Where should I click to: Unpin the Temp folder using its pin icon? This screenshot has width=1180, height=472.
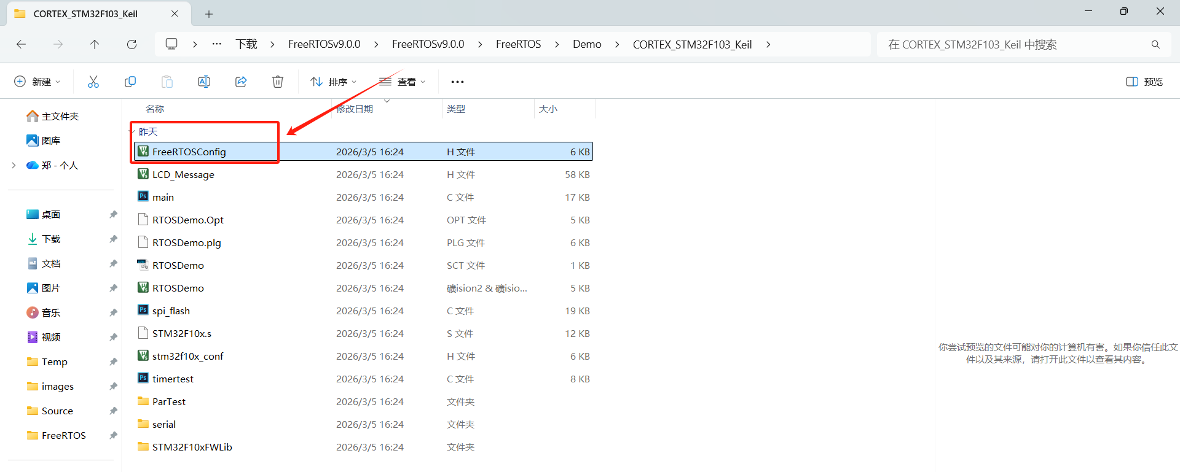tap(113, 362)
